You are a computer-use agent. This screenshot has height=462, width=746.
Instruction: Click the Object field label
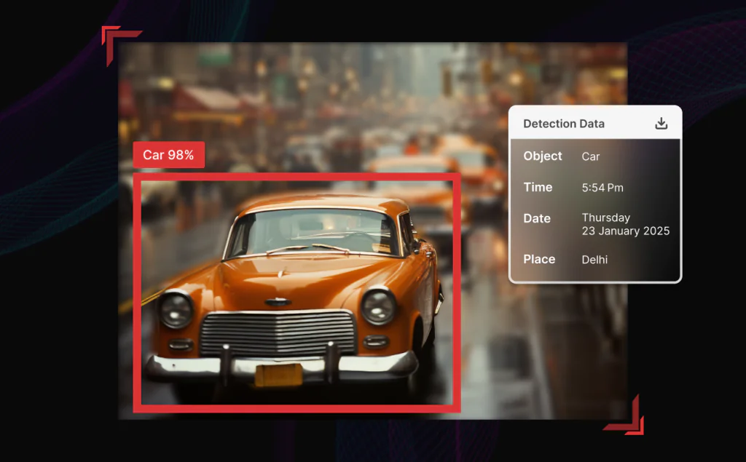pyautogui.click(x=542, y=156)
